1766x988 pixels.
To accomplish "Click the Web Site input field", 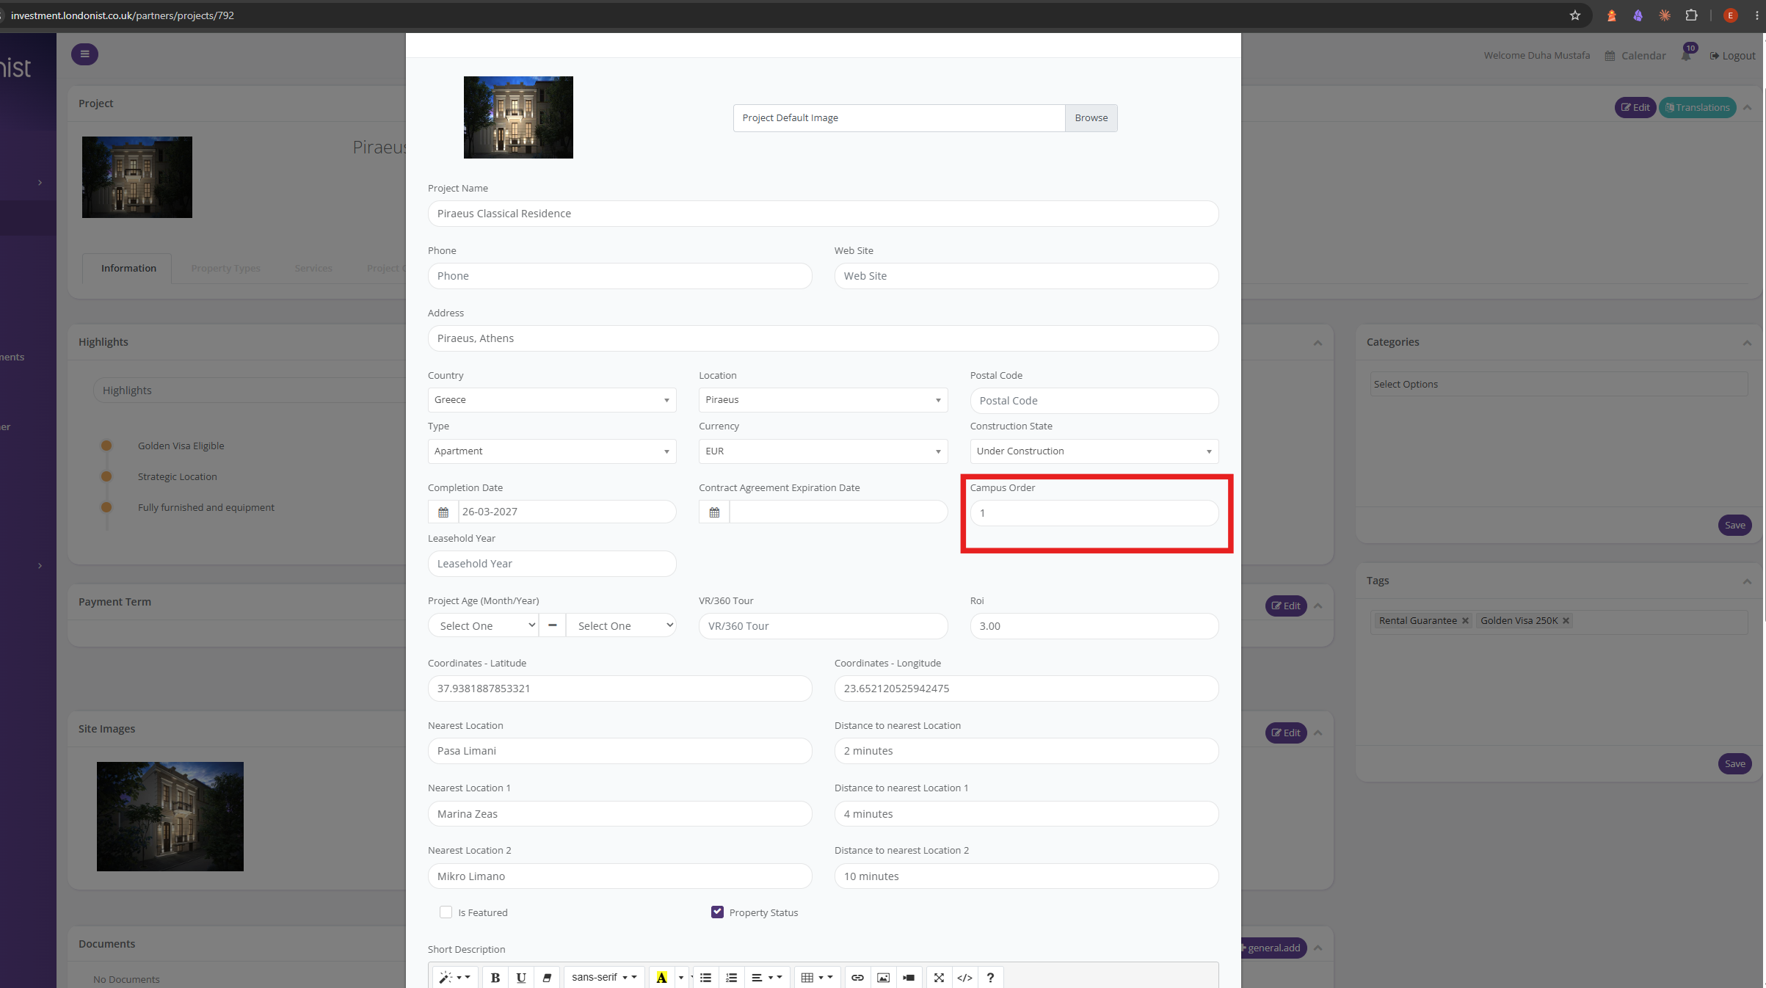I will [1026, 276].
